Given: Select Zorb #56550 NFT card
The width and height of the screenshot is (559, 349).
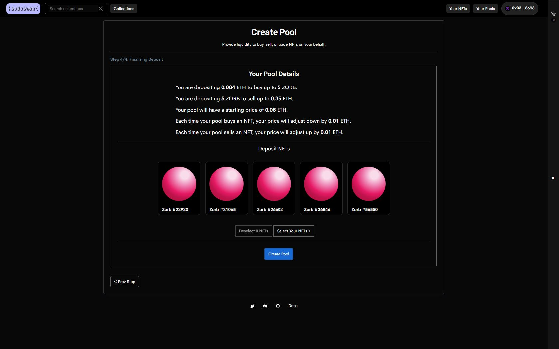Looking at the screenshot, I should 369,188.
